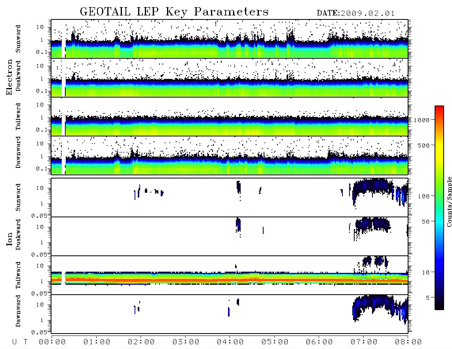Click the 06:00 time tick label
The height and width of the screenshot is (349, 452).
coord(319,342)
